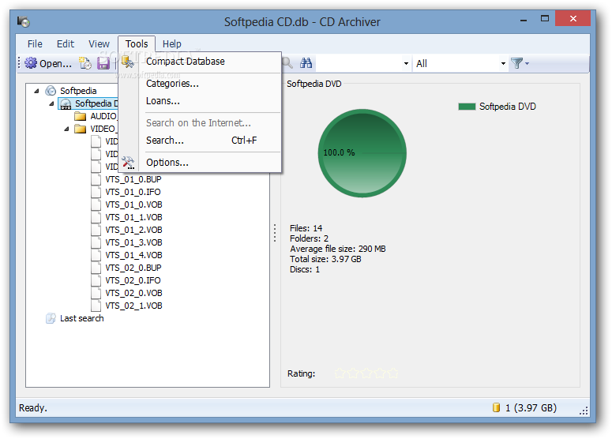Select VTS_01_0.VOB in the tree
This screenshot has width=612, height=439.
point(133,204)
